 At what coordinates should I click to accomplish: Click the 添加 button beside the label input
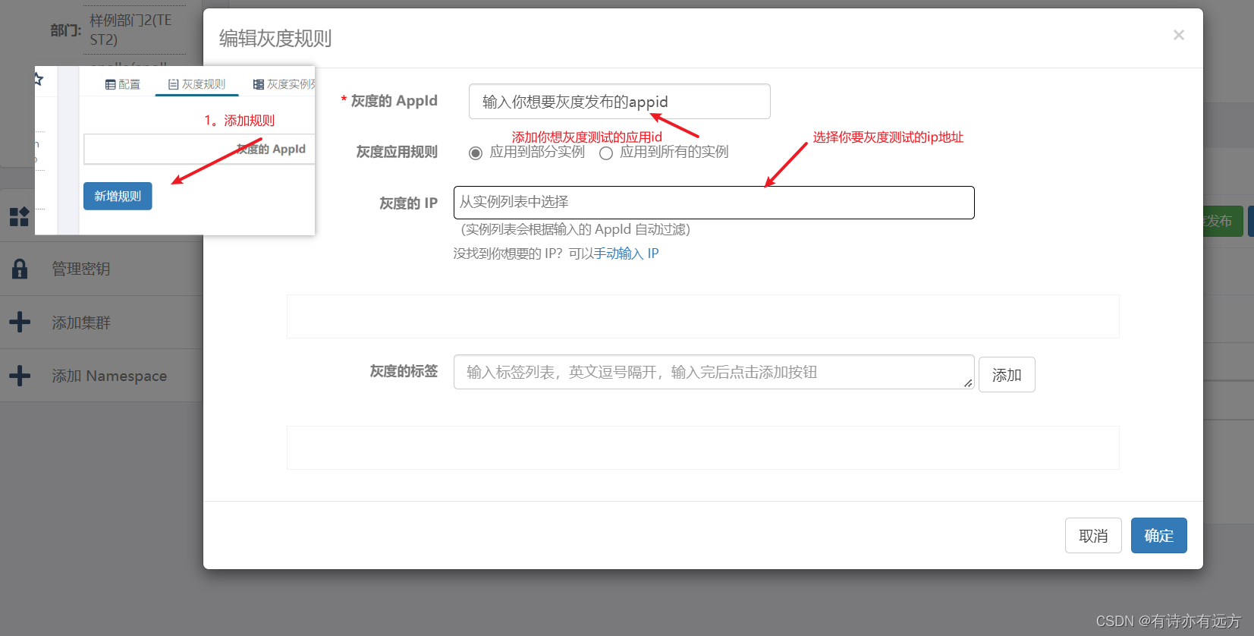click(x=1007, y=375)
